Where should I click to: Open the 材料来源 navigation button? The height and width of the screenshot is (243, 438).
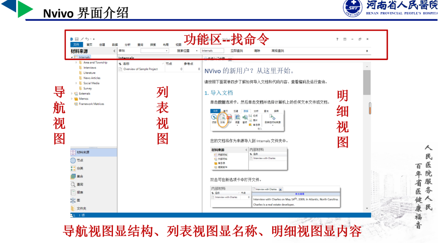point(93,153)
